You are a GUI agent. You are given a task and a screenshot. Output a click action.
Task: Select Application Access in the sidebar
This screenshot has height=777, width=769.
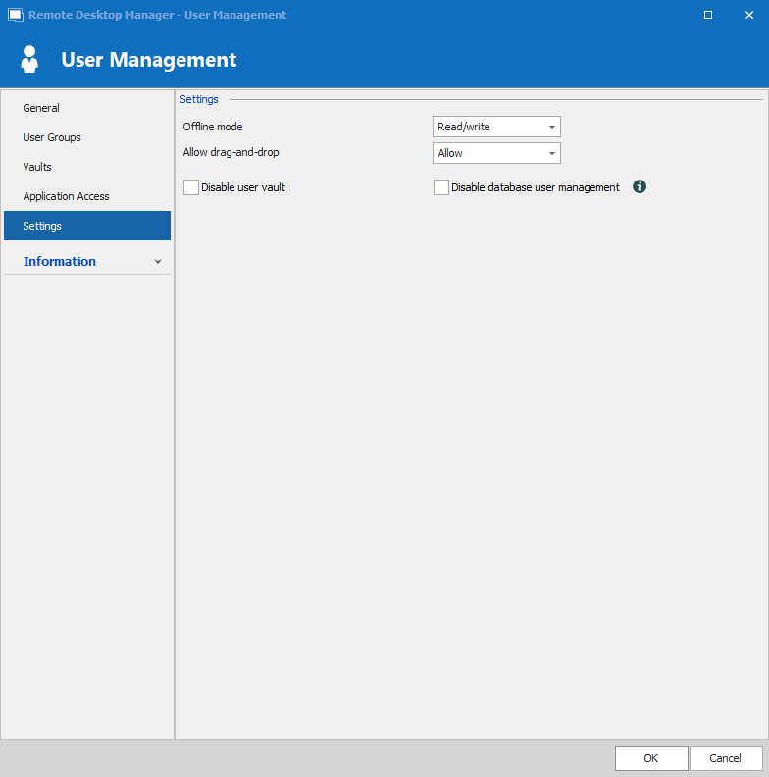[x=66, y=196]
